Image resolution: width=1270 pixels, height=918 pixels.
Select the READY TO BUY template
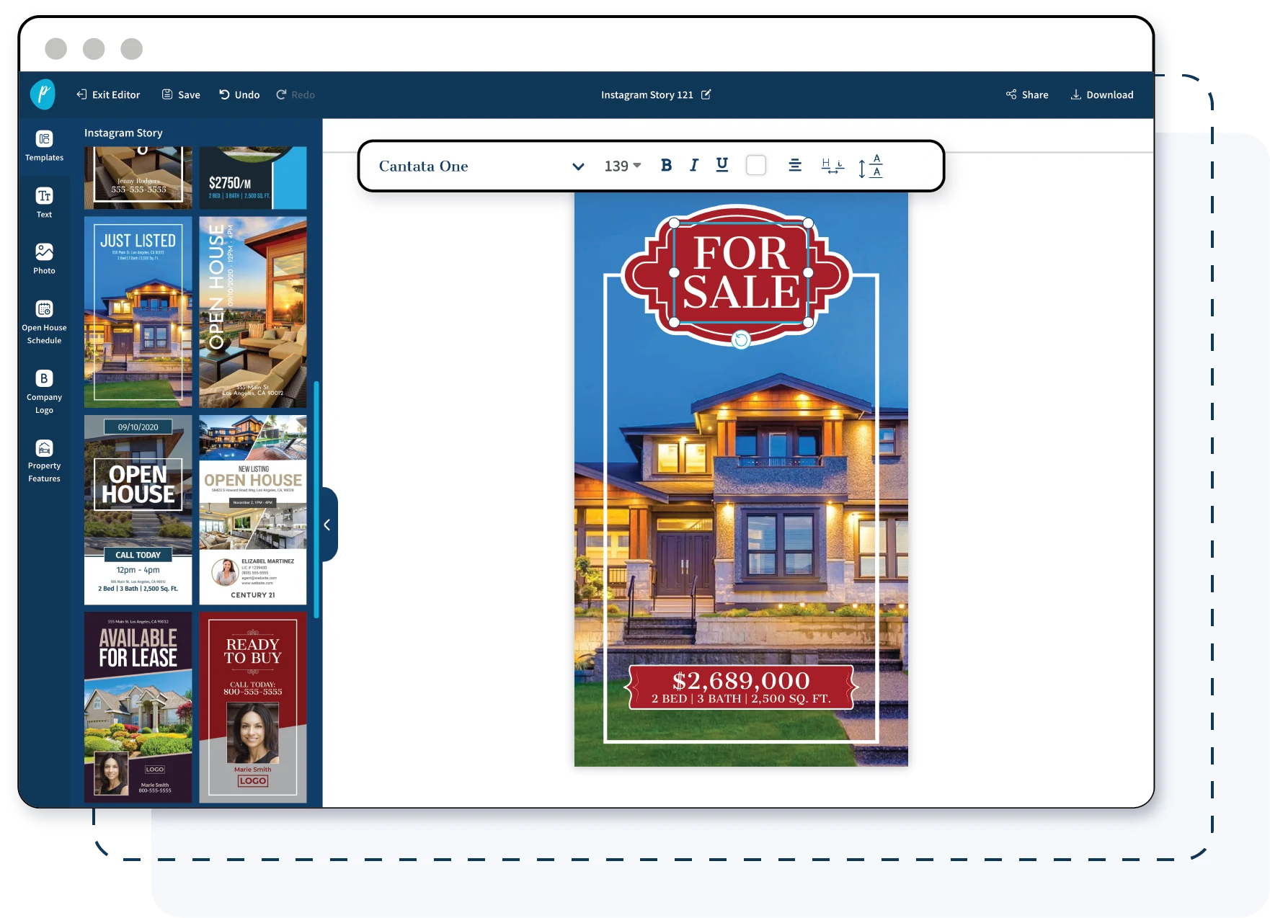click(253, 708)
